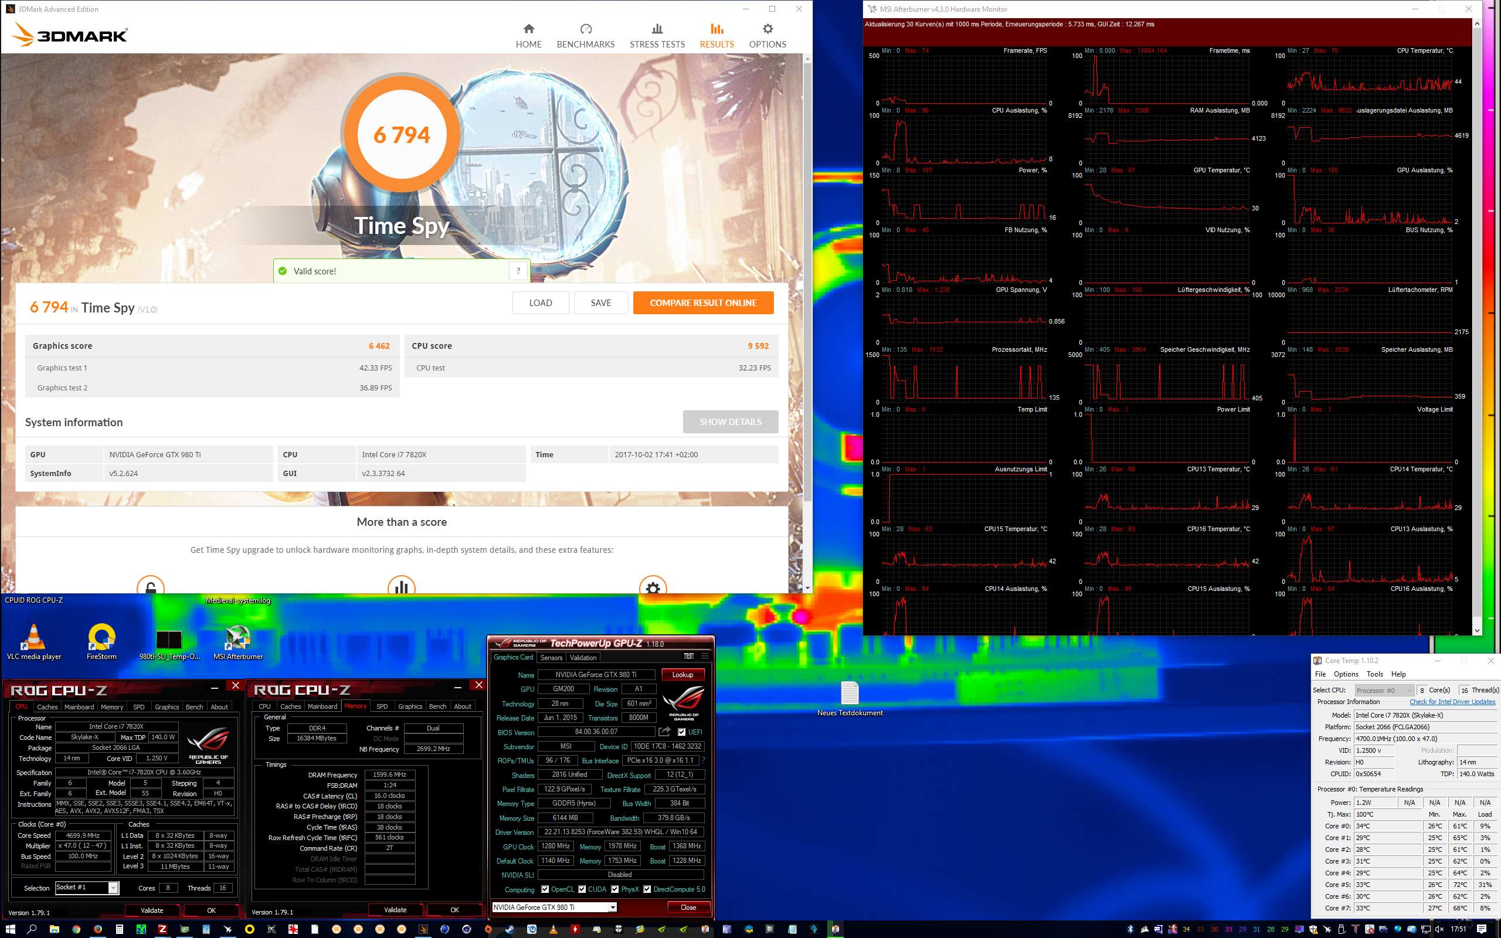Open taskbar Search magnifier

coord(32,929)
